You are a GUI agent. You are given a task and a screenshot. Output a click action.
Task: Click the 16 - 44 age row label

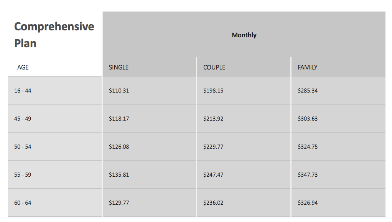[23, 91]
